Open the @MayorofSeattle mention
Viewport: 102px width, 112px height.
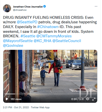(18, 41)
